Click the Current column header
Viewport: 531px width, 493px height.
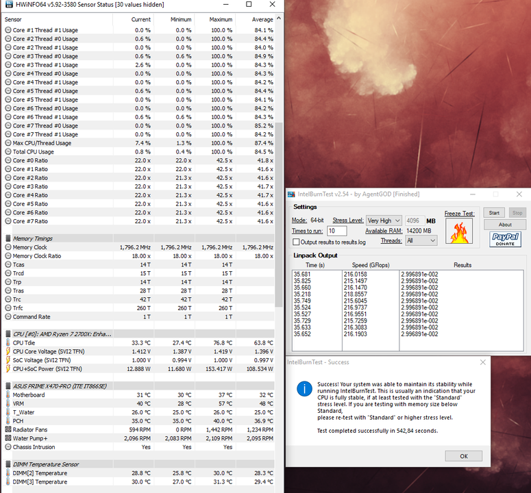click(x=133, y=20)
